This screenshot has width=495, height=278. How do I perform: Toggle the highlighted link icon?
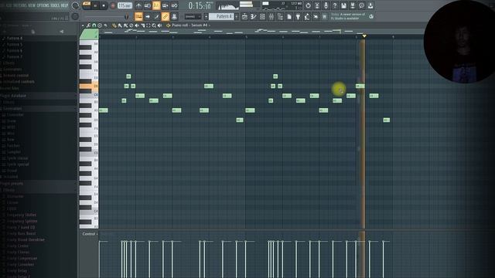(165, 16)
